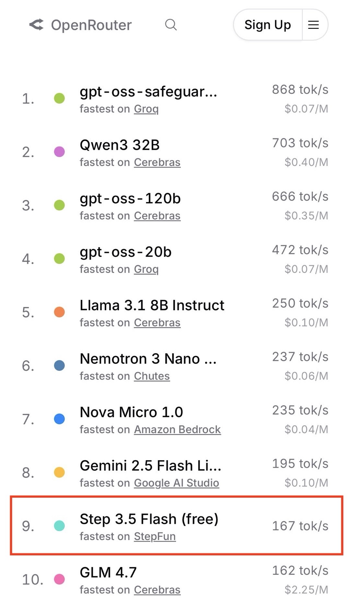
Task: Open the hamburger menu
Action: pos(313,25)
